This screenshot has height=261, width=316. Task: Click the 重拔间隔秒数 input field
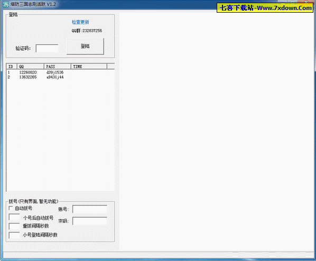(14, 226)
